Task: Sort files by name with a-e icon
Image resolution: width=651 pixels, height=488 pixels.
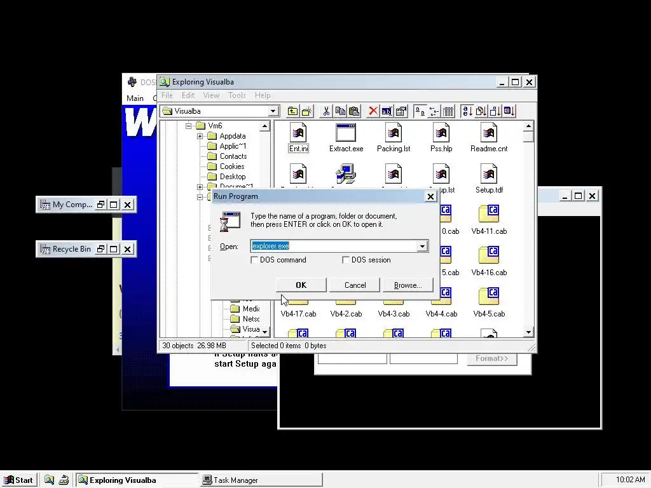Action: (x=467, y=111)
